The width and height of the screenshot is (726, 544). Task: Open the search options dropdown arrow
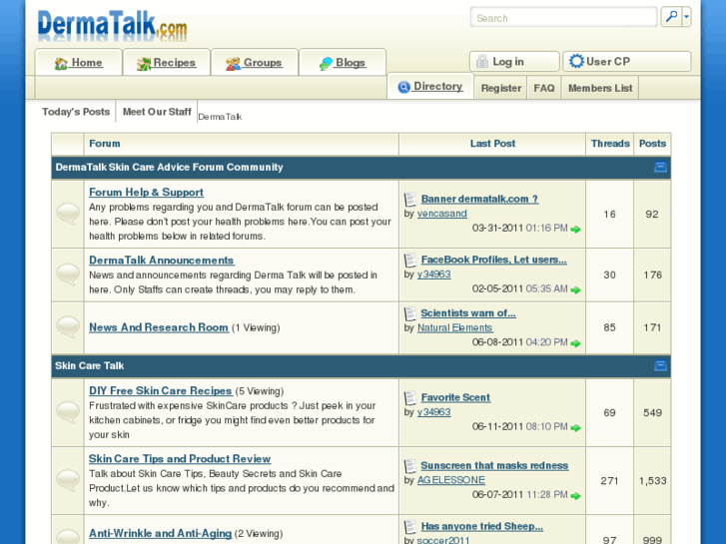[x=687, y=17]
